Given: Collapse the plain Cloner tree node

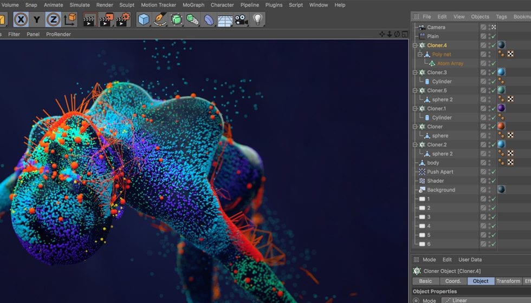Looking at the screenshot, I should 415,127.
